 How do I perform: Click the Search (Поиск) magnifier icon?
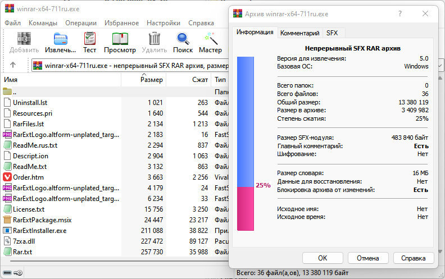[183, 39]
